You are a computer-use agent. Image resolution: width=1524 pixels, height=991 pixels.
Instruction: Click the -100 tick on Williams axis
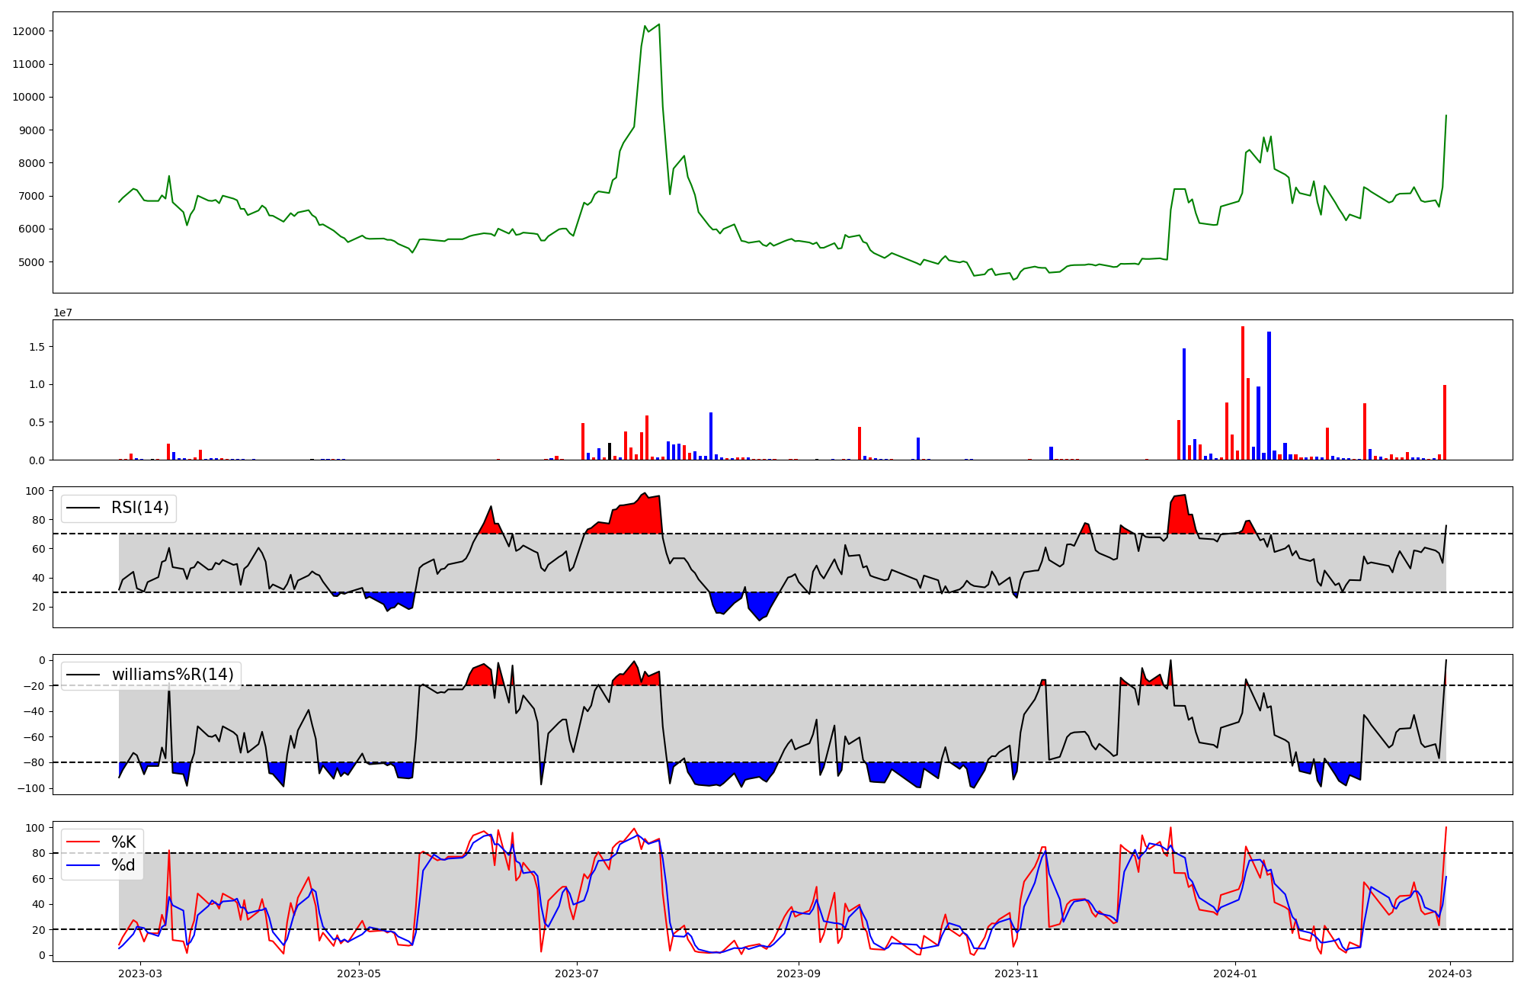pyautogui.click(x=31, y=788)
